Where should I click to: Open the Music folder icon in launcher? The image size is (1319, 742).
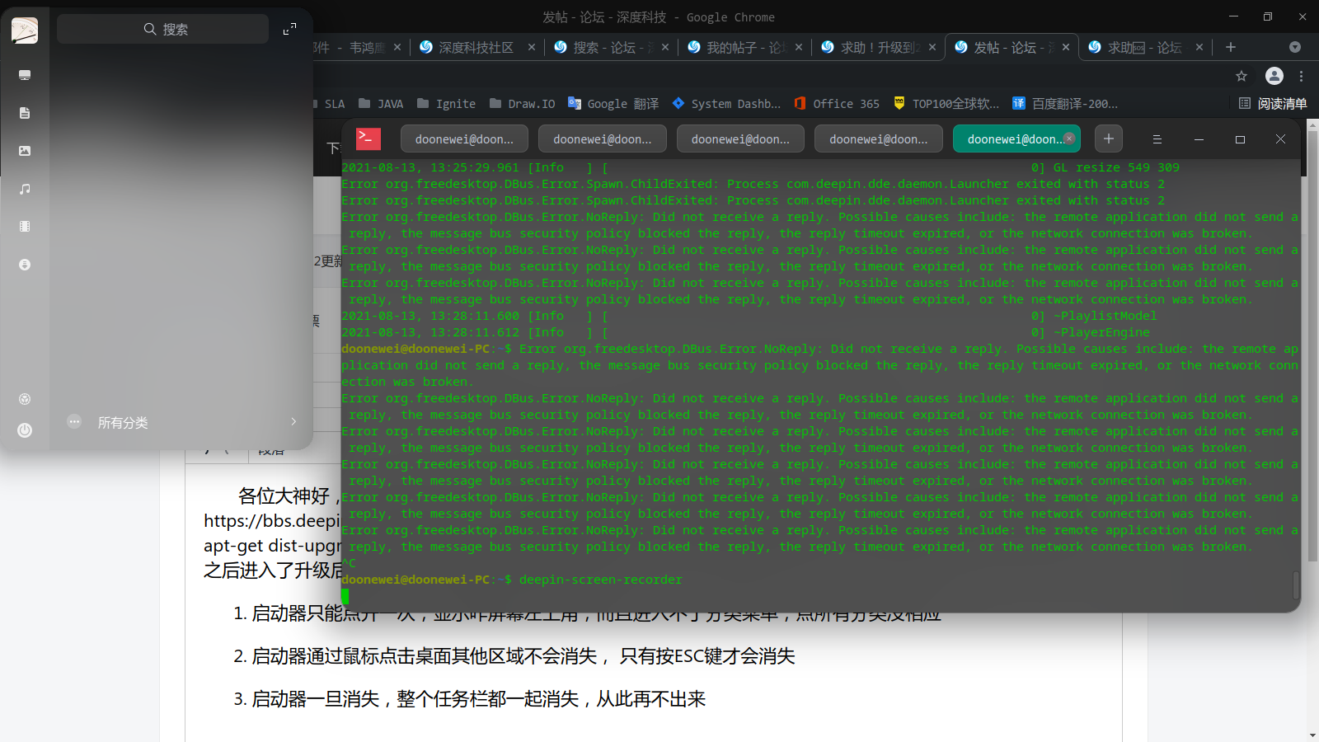coord(25,189)
